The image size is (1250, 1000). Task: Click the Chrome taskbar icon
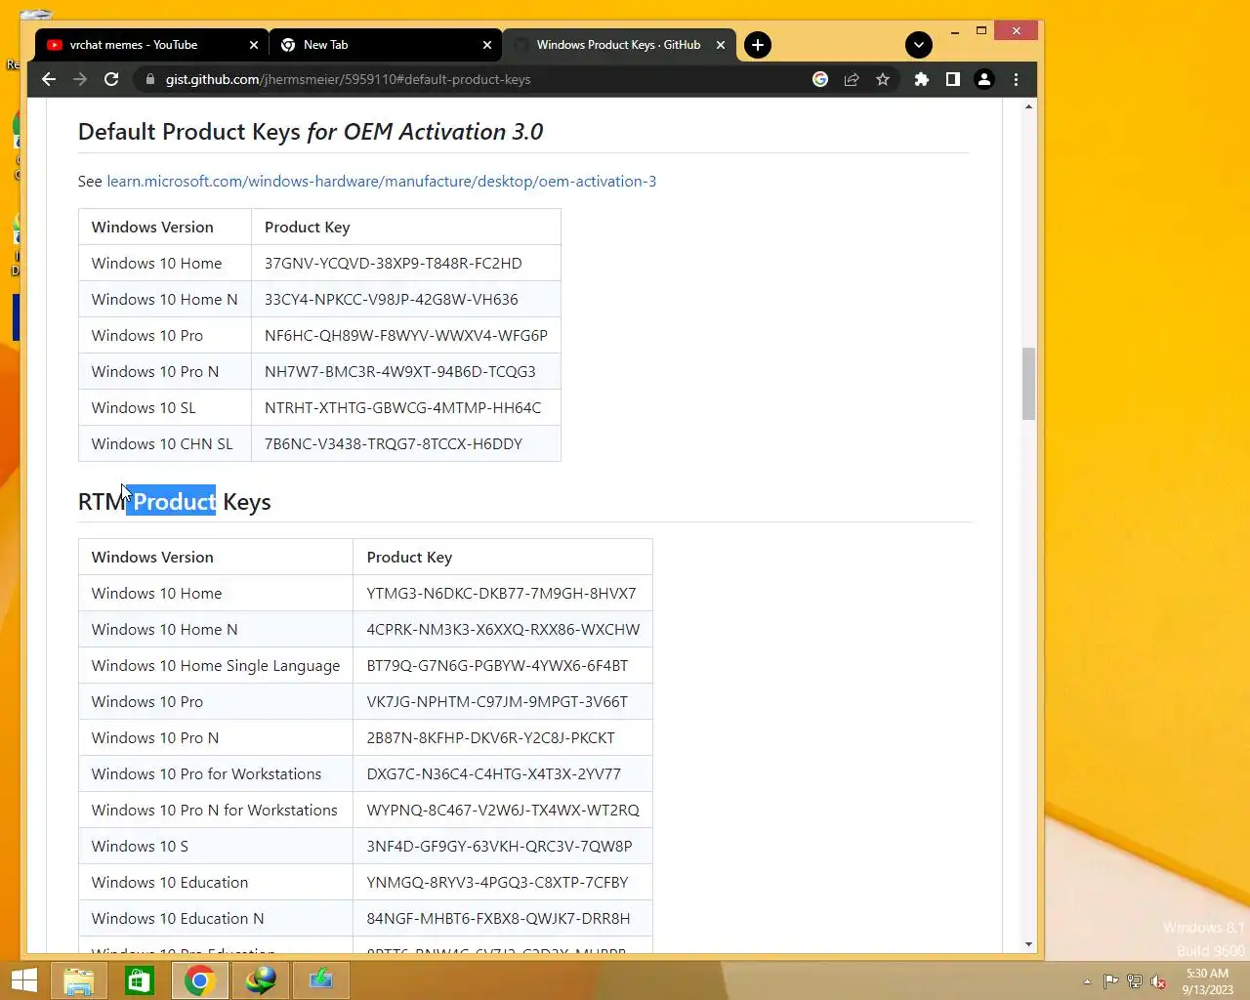pyautogui.click(x=200, y=980)
